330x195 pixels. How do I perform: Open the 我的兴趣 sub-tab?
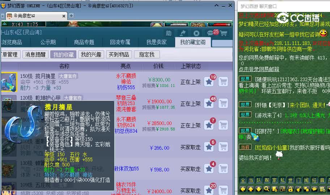coord(91,55)
